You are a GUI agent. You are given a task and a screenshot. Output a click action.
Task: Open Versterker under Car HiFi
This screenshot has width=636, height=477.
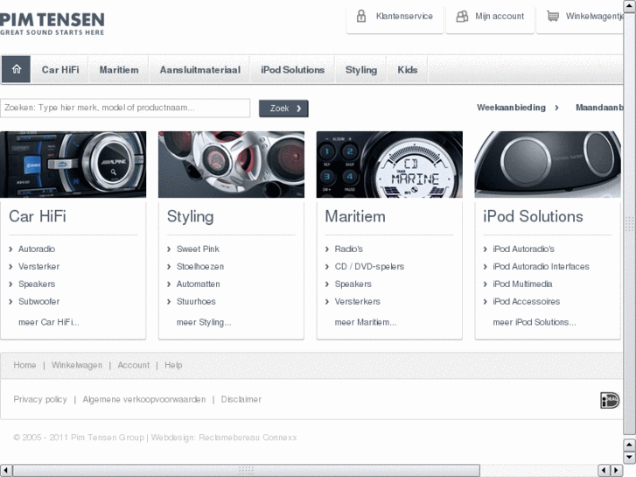pyautogui.click(x=39, y=266)
